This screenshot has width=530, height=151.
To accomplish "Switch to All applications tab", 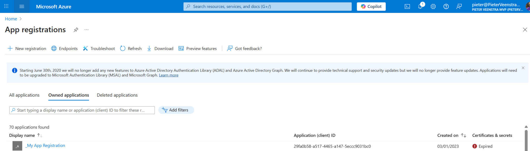I will (x=24, y=95).
